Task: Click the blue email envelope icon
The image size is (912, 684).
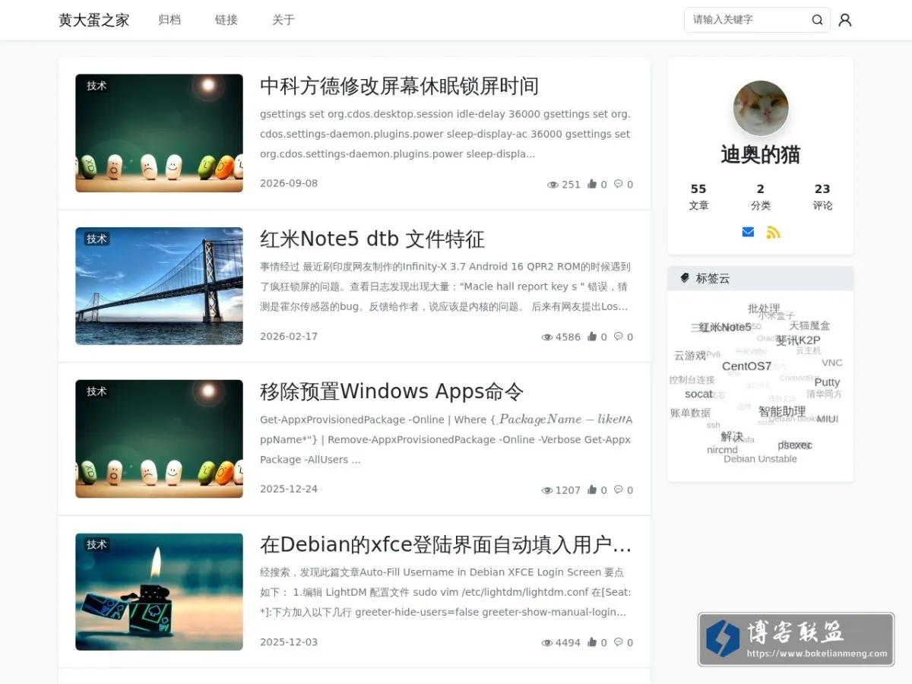Action: 748,232
